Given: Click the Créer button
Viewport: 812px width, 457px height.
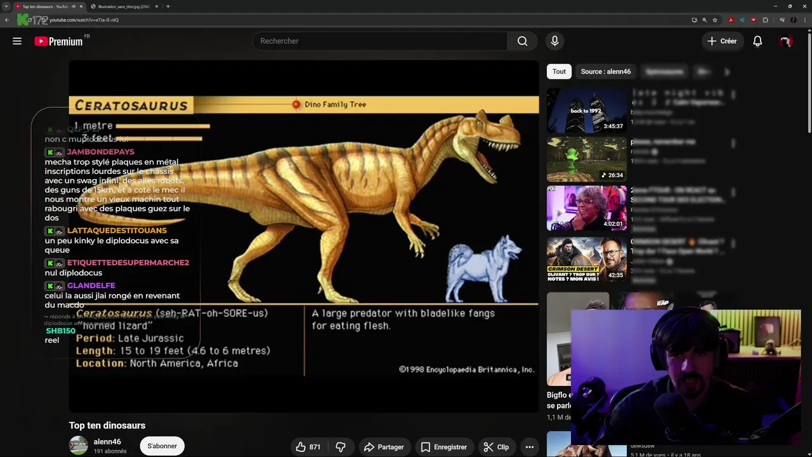Looking at the screenshot, I should [722, 41].
